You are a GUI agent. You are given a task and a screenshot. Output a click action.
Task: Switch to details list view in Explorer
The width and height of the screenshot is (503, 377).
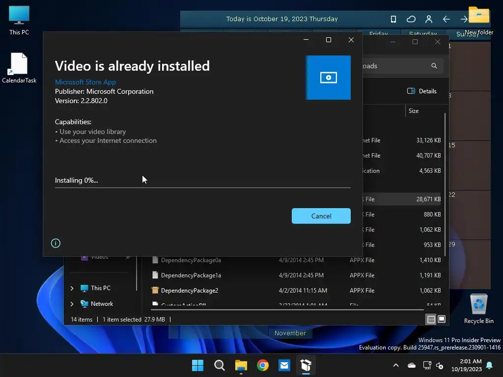point(431,319)
